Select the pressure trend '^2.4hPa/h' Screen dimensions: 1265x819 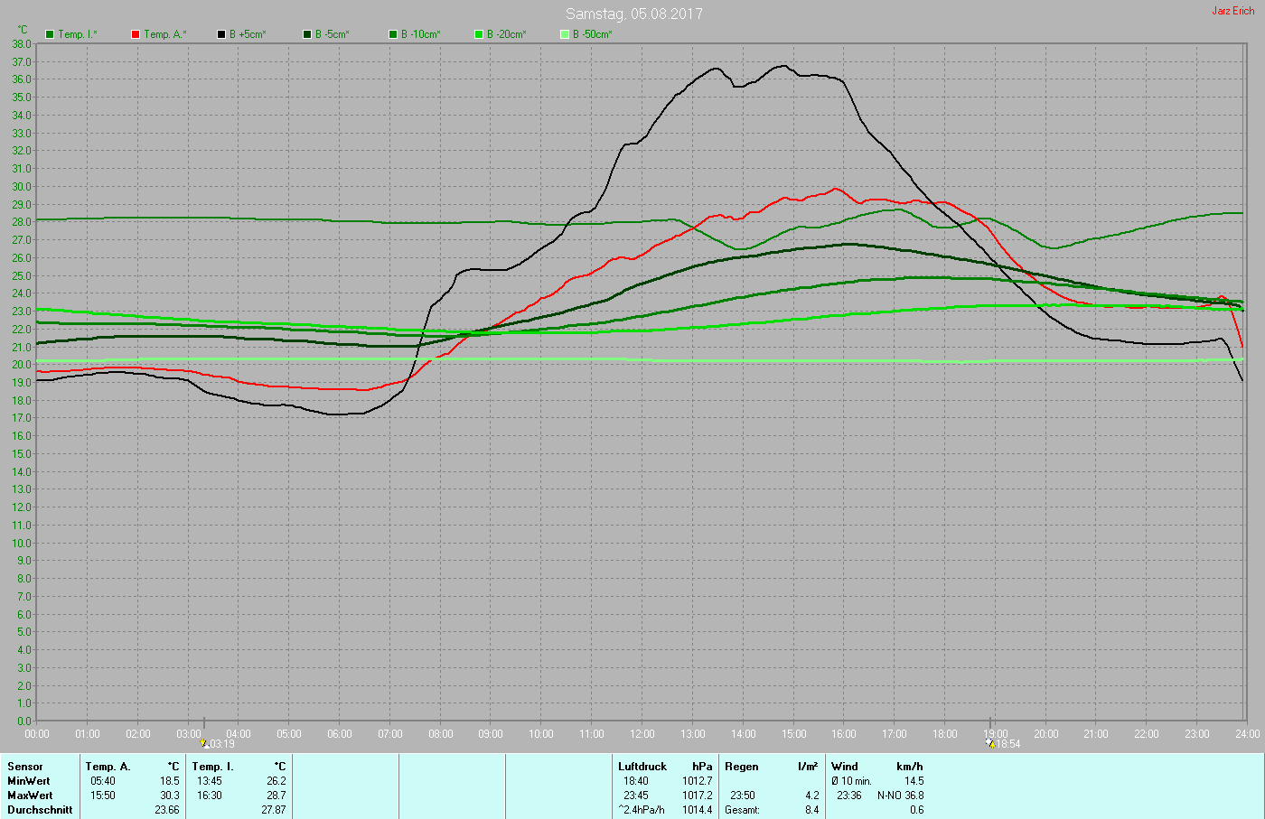(x=642, y=810)
